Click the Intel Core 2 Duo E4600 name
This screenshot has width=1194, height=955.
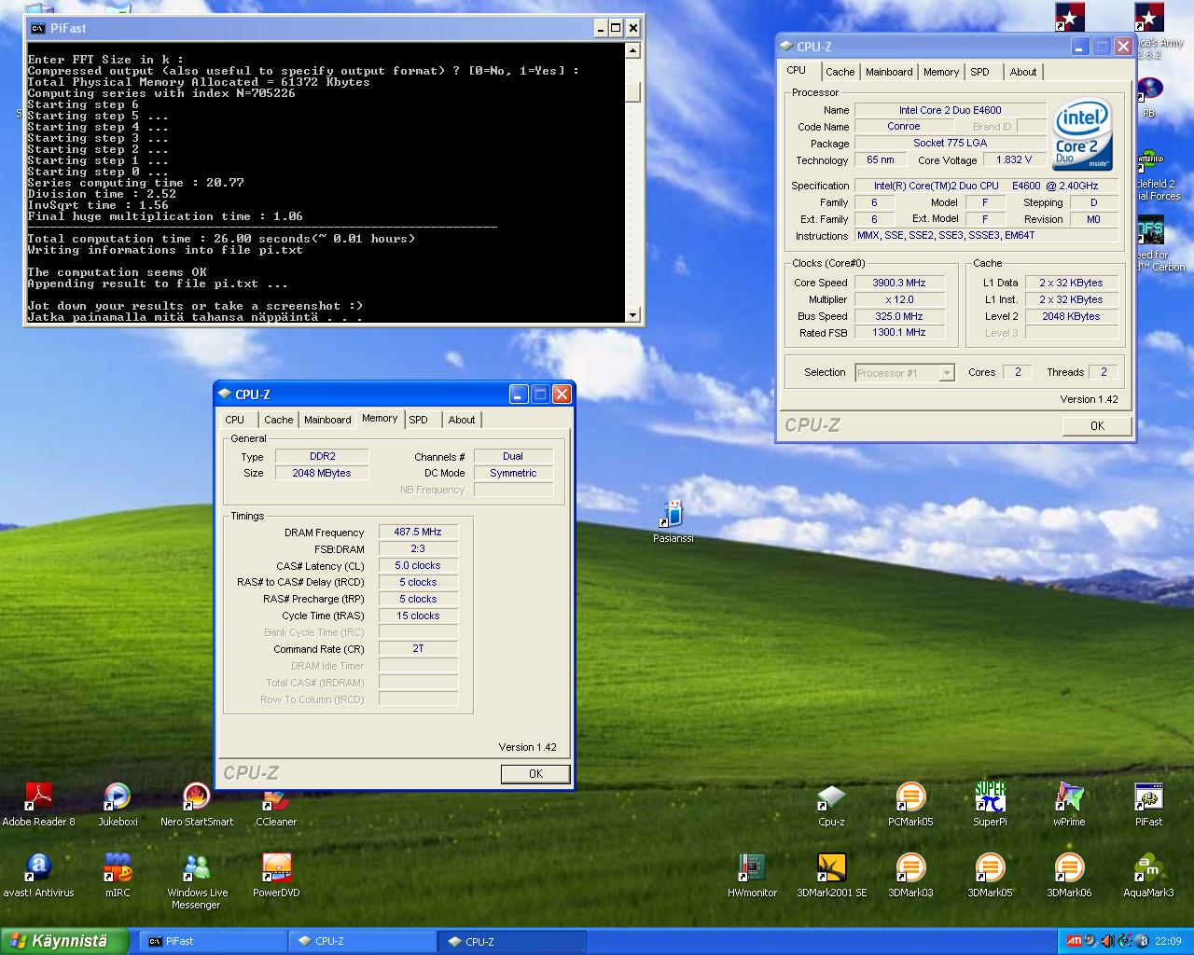[950, 110]
